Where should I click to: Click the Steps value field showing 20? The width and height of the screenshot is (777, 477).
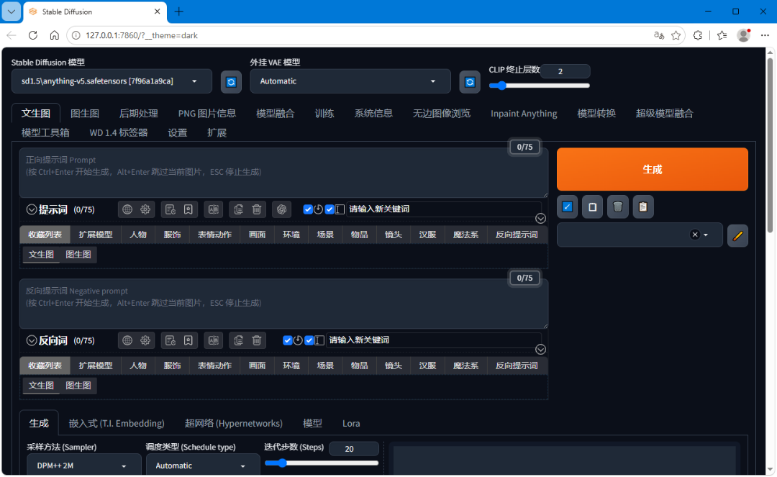coord(354,449)
